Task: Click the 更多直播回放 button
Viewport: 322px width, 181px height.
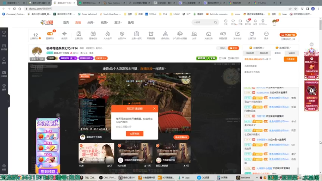Action: (182, 137)
